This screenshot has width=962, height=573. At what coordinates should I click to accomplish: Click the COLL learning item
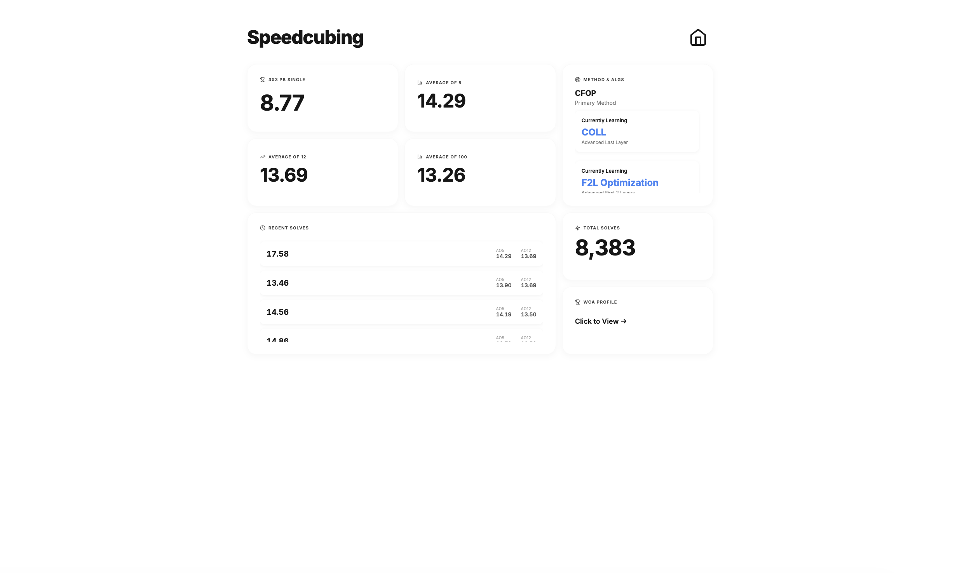click(x=636, y=132)
